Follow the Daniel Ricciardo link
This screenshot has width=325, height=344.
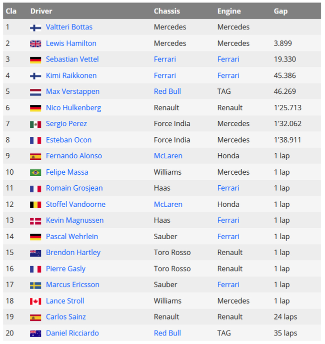72,333
